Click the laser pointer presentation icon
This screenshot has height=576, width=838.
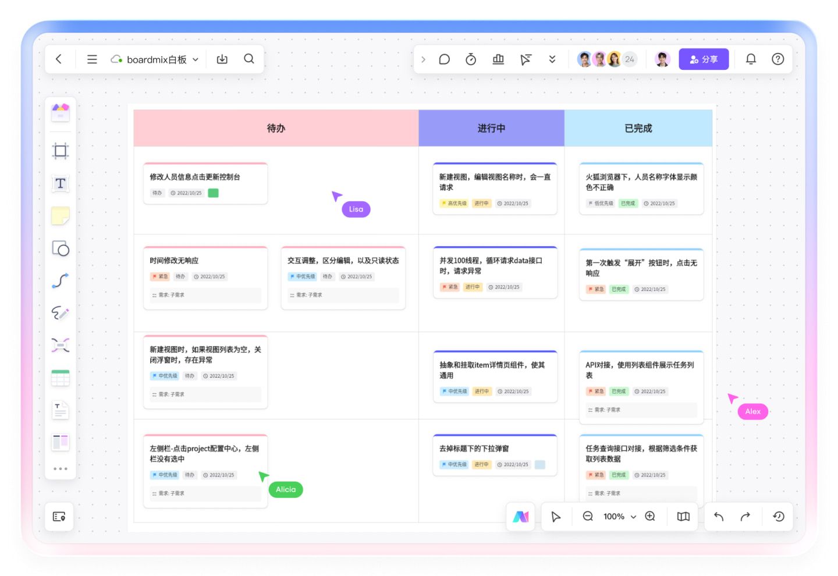[525, 59]
